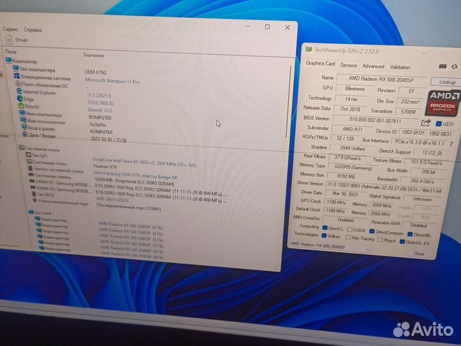Click the OEM X79G value
The height and width of the screenshot is (346, 461).
pos(95,72)
